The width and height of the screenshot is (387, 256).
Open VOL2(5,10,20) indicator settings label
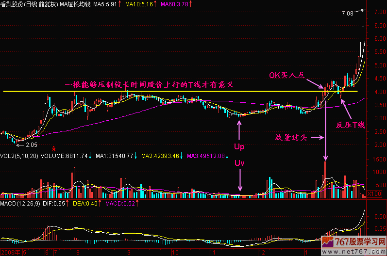pos(19,156)
